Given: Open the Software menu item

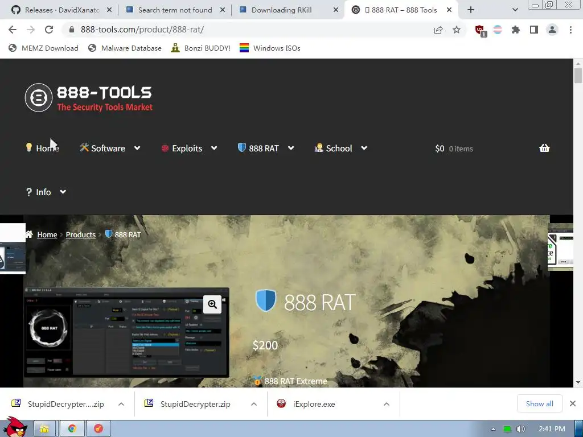Looking at the screenshot, I should (102, 149).
